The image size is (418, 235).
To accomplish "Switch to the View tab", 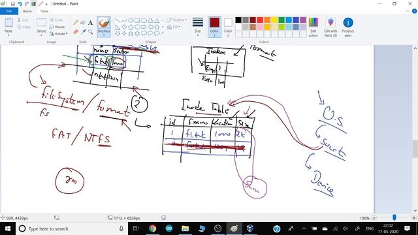I will 44,11.
